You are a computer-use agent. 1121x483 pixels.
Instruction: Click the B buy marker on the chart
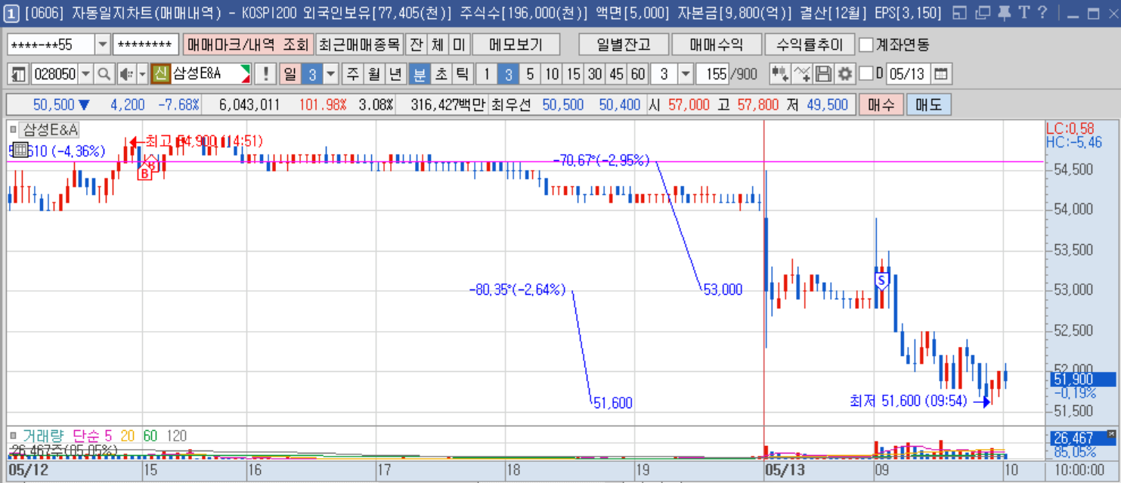coord(144,173)
